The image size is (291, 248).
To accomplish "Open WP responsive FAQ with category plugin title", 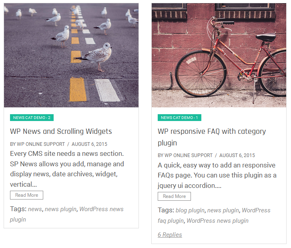I will 211,131.
